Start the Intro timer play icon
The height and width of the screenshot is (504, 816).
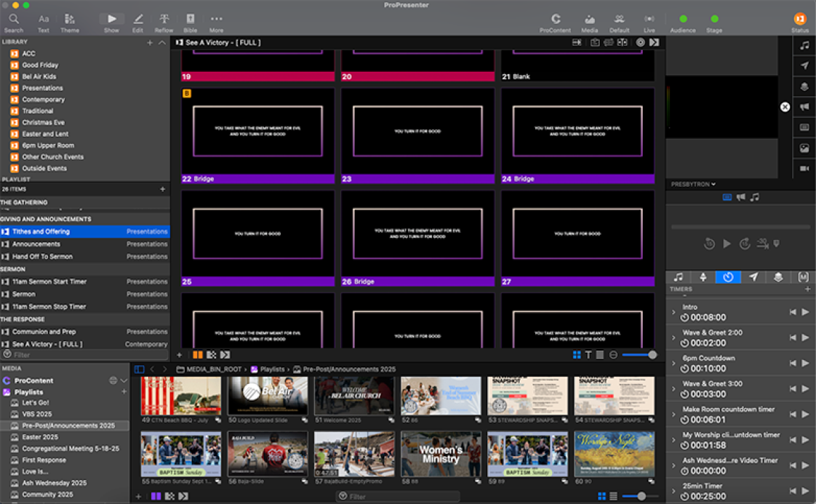click(805, 312)
